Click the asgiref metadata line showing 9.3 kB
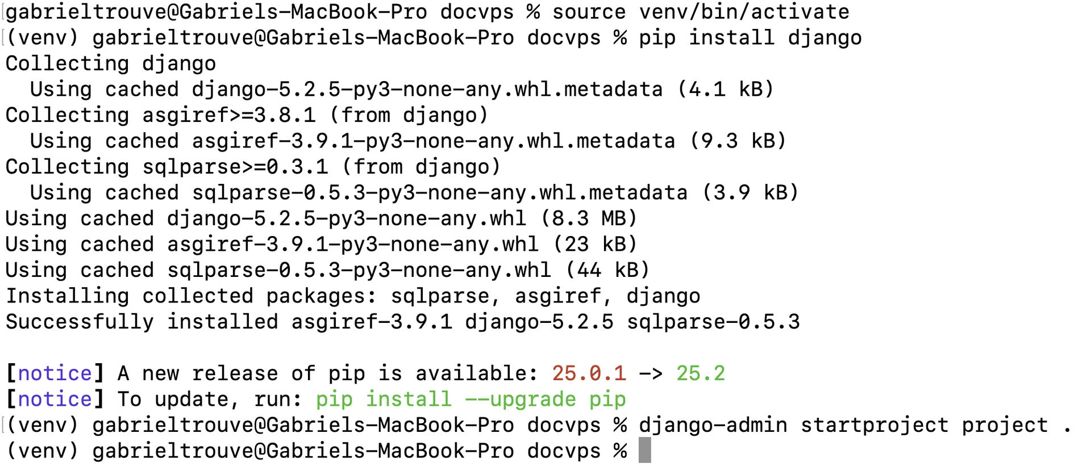 408,141
